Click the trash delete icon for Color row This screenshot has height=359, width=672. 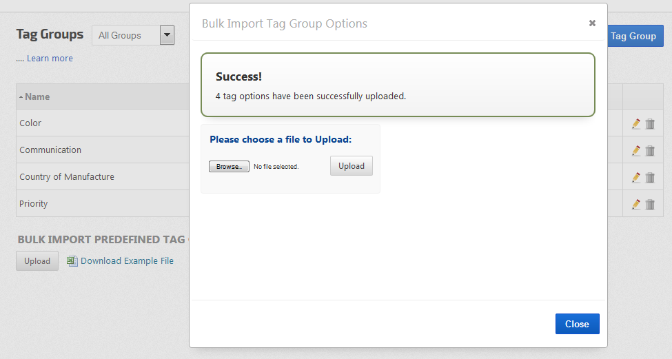[x=650, y=124]
